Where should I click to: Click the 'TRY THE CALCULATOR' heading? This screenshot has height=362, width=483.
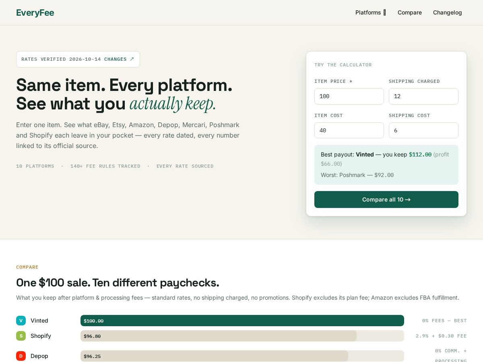coord(343,65)
